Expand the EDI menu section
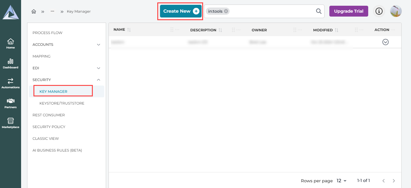The height and width of the screenshot is (188, 411). 99,68
